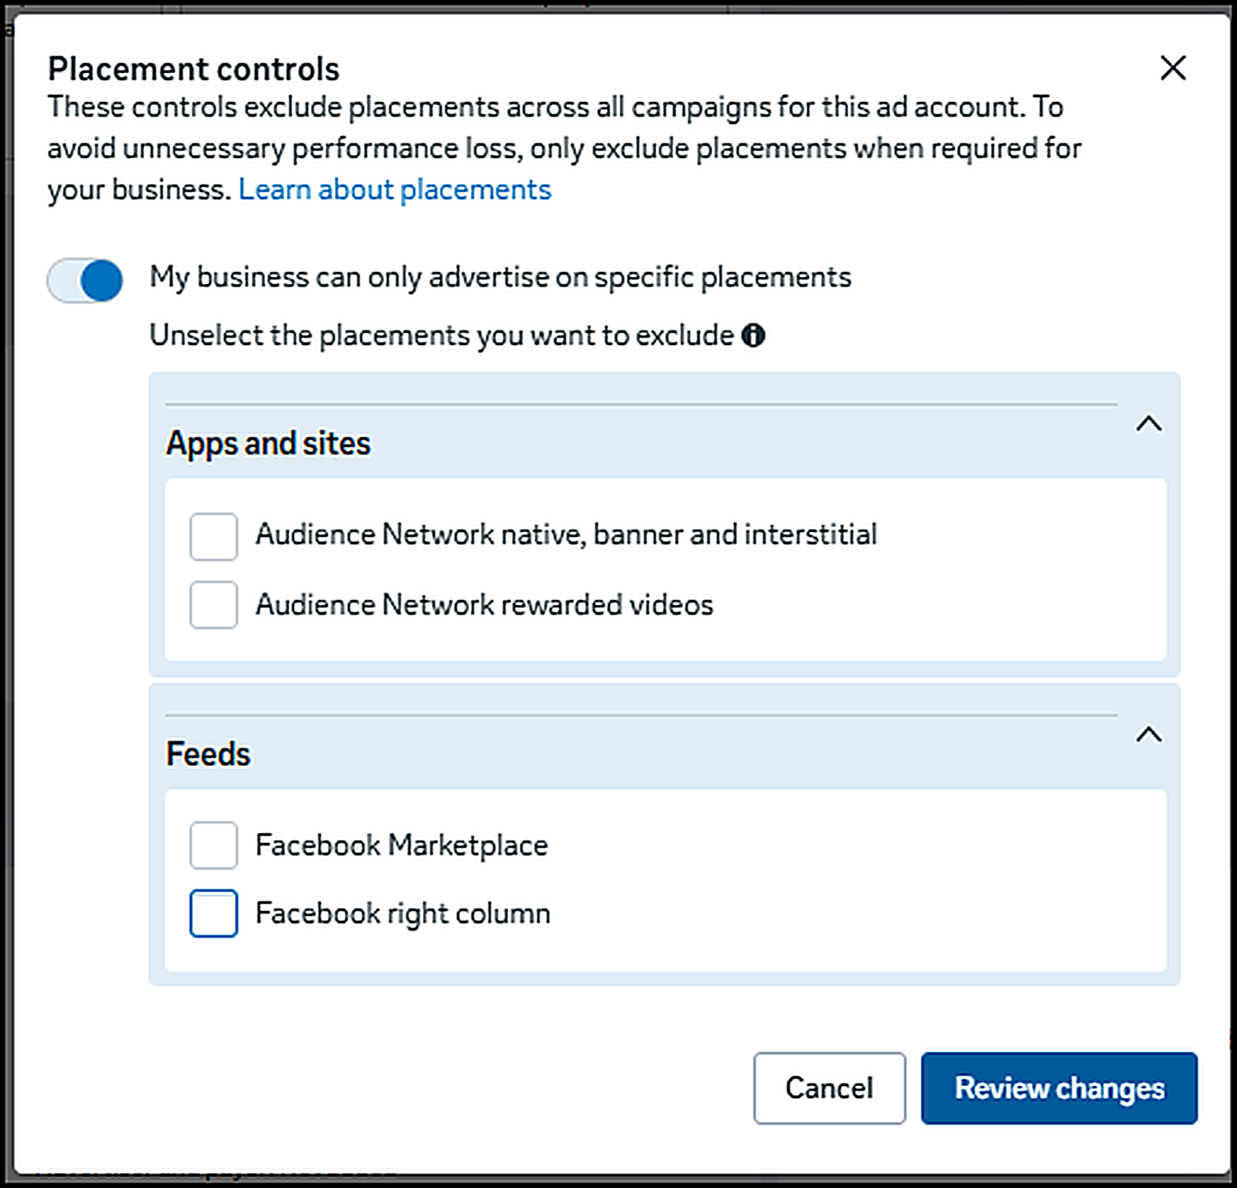
Task: Click the Feeds heading
Action: (208, 754)
